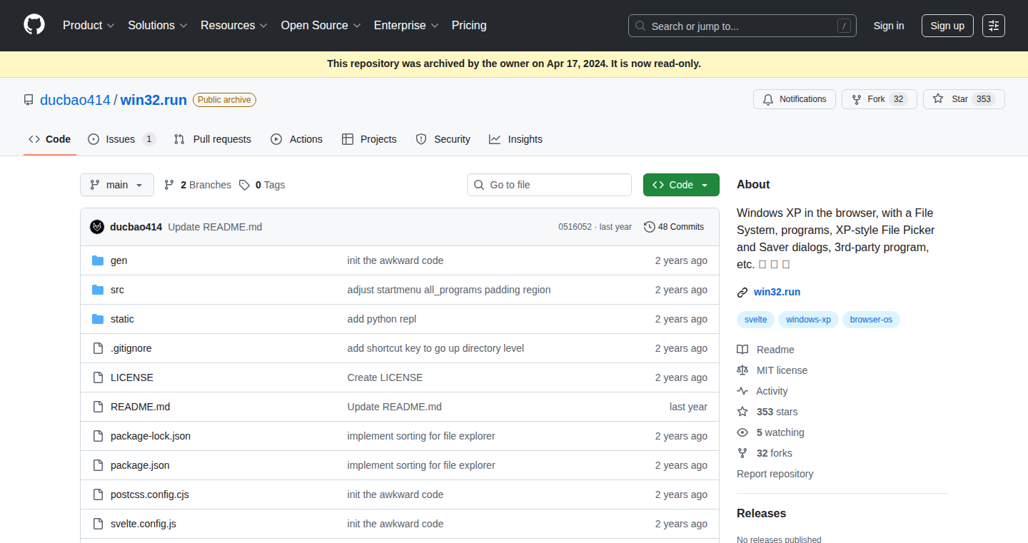Screen dimensions: 1028x543
Task: Switch to the Actions tab
Action: coord(296,139)
